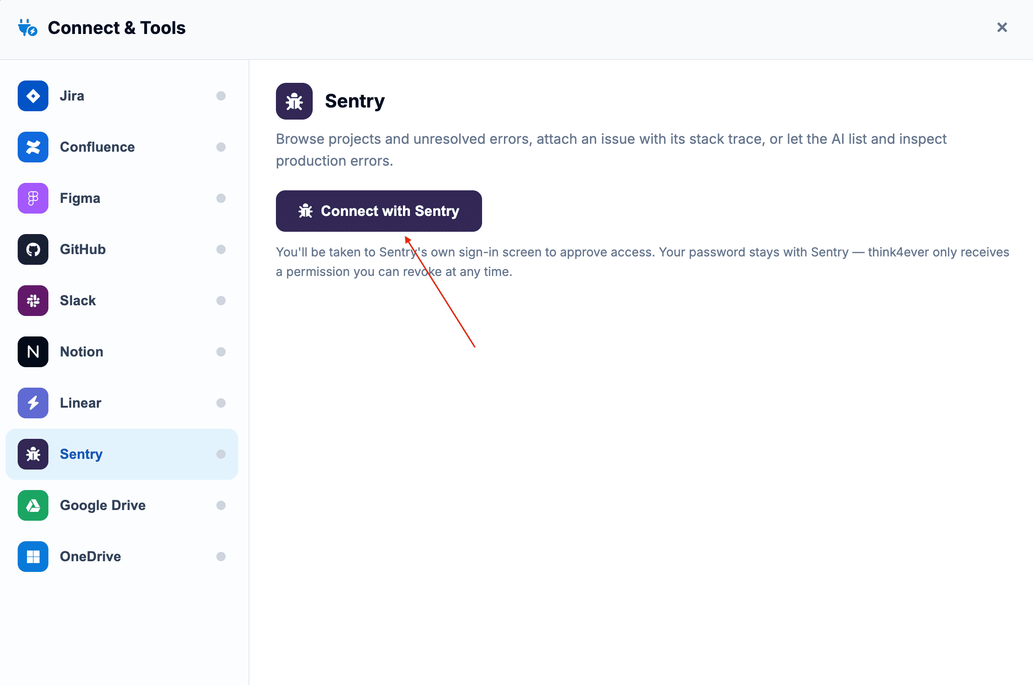Close the Connect & Tools dialog
The width and height of the screenshot is (1033, 685).
(x=1002, y=27)
